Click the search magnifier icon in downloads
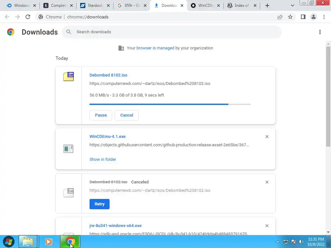The image size is (331, 248). pos(69,32)
